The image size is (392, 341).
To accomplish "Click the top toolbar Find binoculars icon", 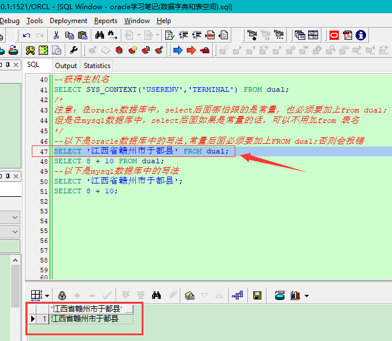I will [x=99, y=35].
